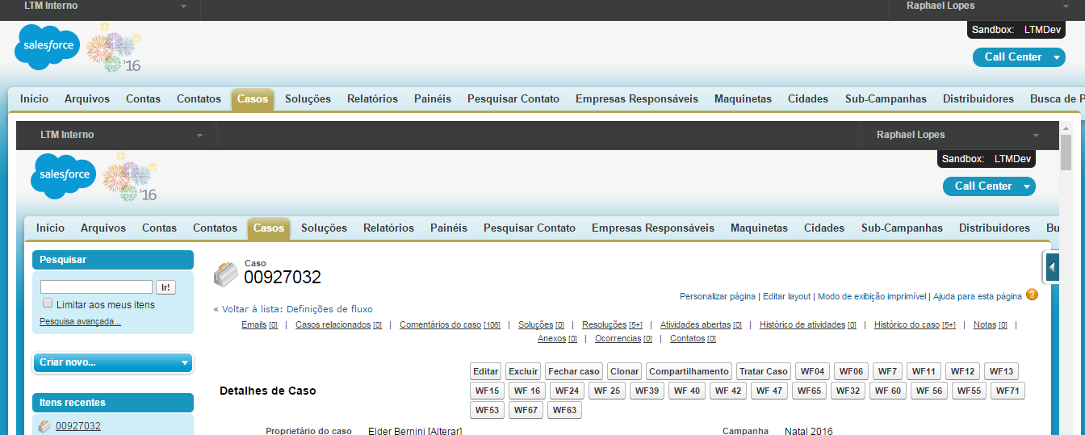The width and height of the screenshot is (1085, 435).
Task: Open the Personalizar página link
Action: point(718,296)
